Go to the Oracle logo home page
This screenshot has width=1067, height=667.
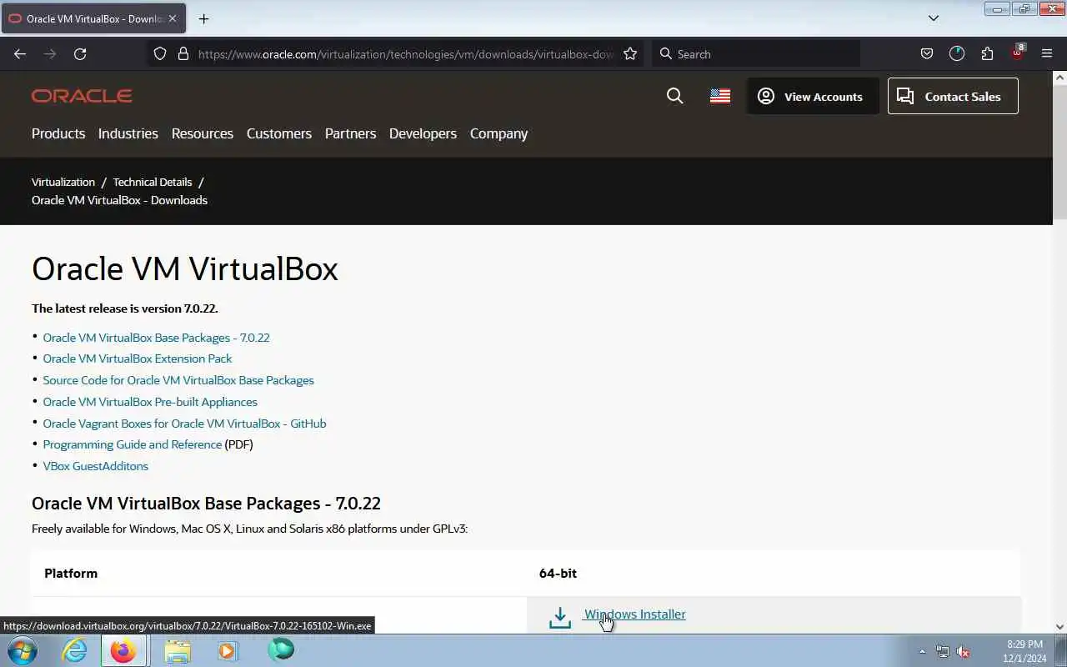[82, 96]
